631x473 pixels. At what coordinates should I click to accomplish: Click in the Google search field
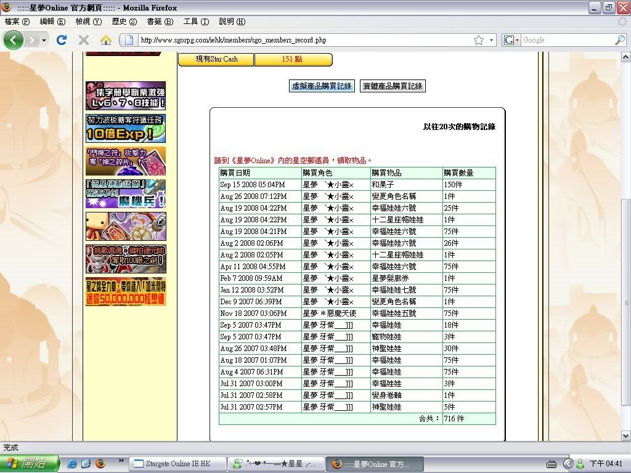[566, 40]
